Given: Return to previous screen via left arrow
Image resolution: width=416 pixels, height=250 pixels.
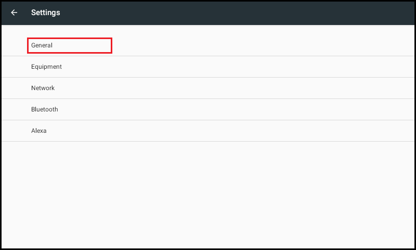Looking at the screenshot, I should pyautogui.click(x=14, y=12).
